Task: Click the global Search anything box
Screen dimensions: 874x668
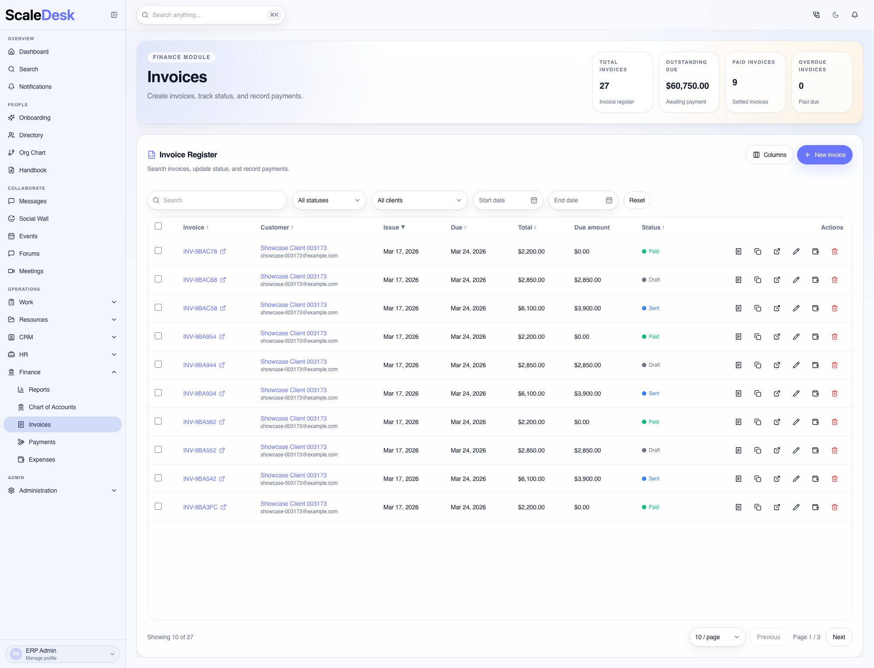Action: click(x=211, y=15)
